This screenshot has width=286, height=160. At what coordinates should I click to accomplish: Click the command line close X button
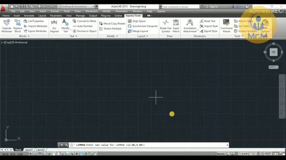click(62, 145)
